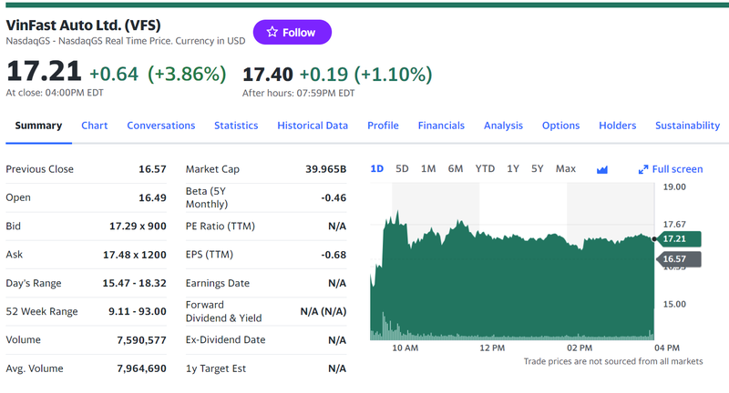Image resolution: width=729 pixels, height=393 pixels.
Task: Open the Financials tab
Action: pyautogui.click(x=441, y=126)
